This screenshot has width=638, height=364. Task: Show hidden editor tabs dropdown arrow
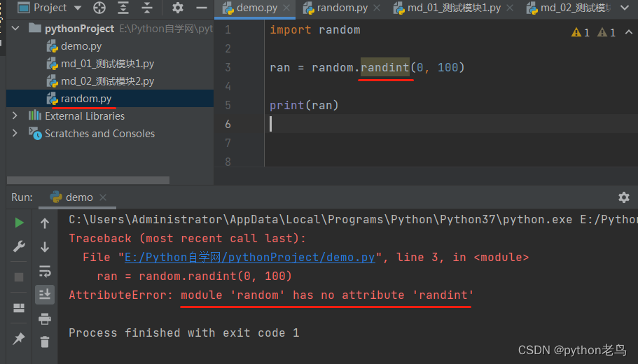coord(625,8)
